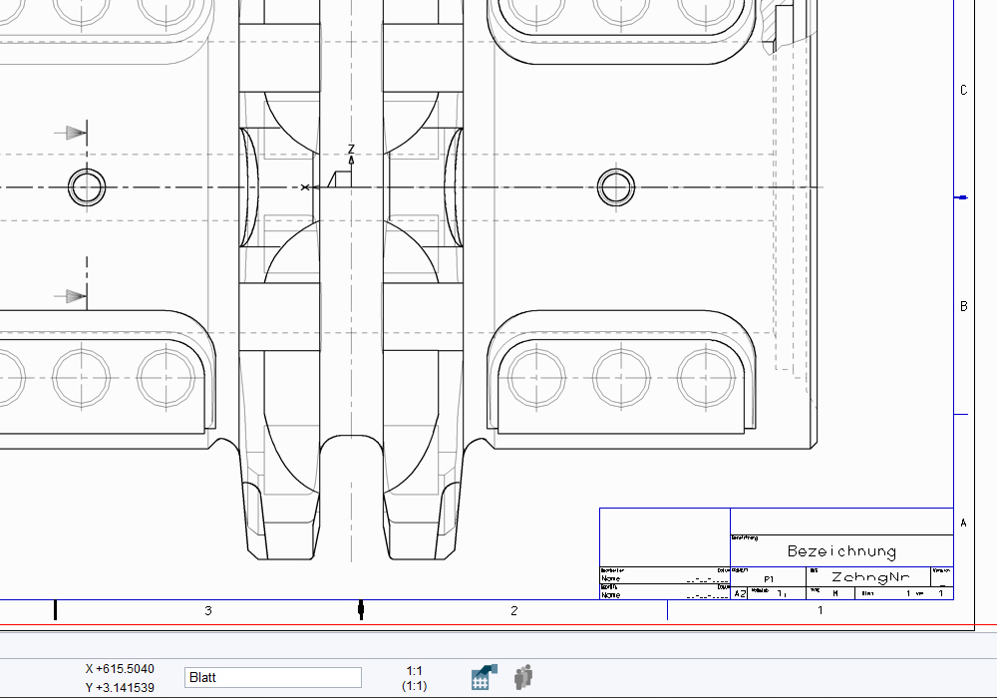Click zone label A on right border

(963, 523)
